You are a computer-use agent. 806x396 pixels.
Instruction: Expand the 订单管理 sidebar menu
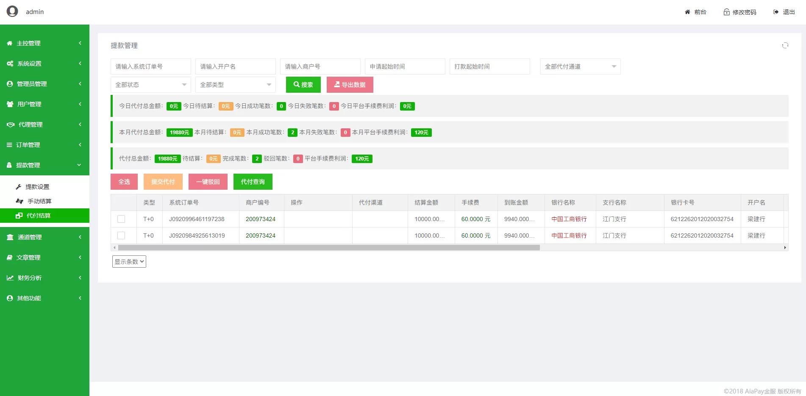[x=44, y=145]
